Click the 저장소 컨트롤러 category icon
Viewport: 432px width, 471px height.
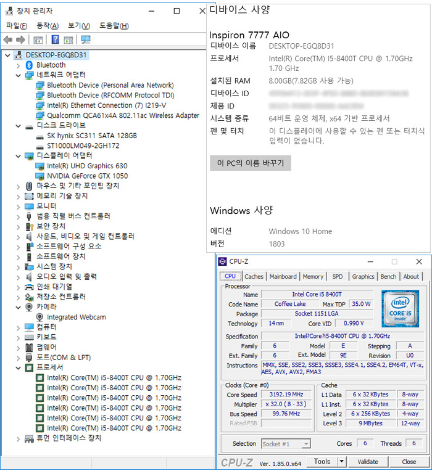(x=29, y=297)
